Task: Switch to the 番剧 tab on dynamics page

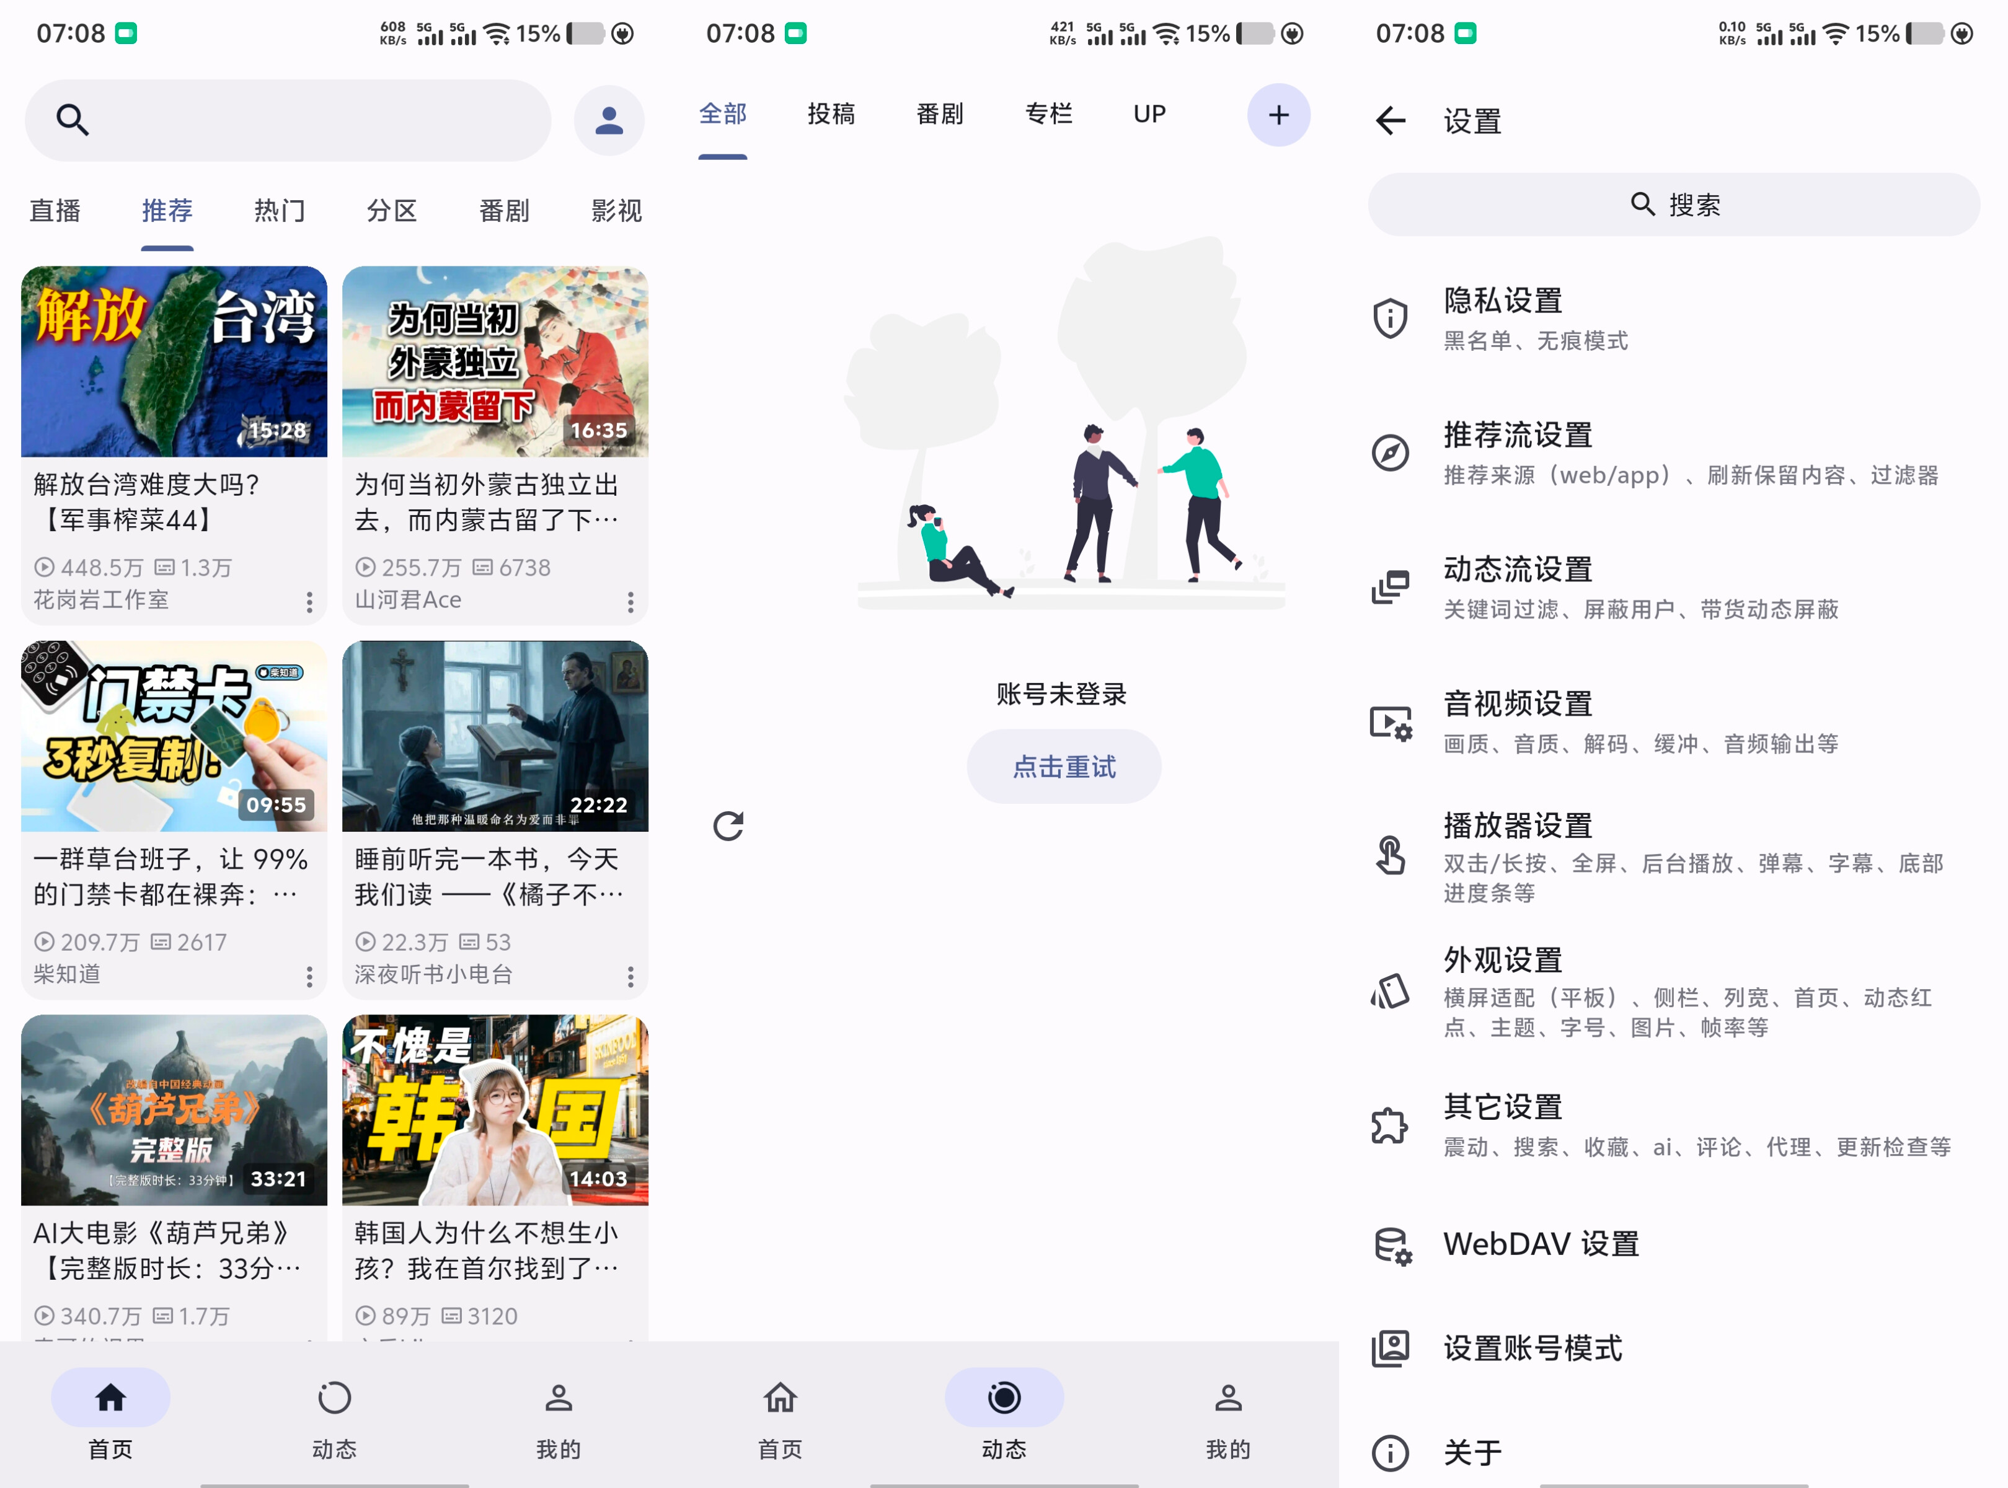Action: [940, 113]
